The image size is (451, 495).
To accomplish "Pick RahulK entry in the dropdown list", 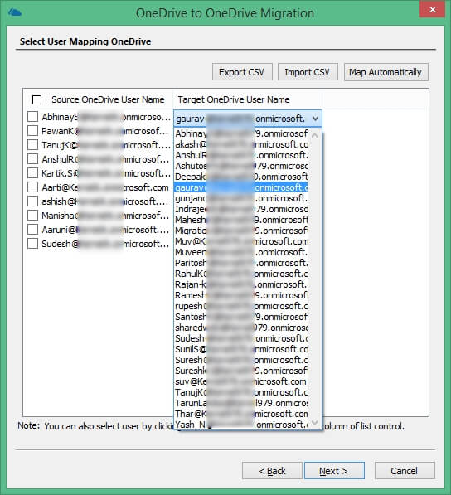I will [241, 274].
